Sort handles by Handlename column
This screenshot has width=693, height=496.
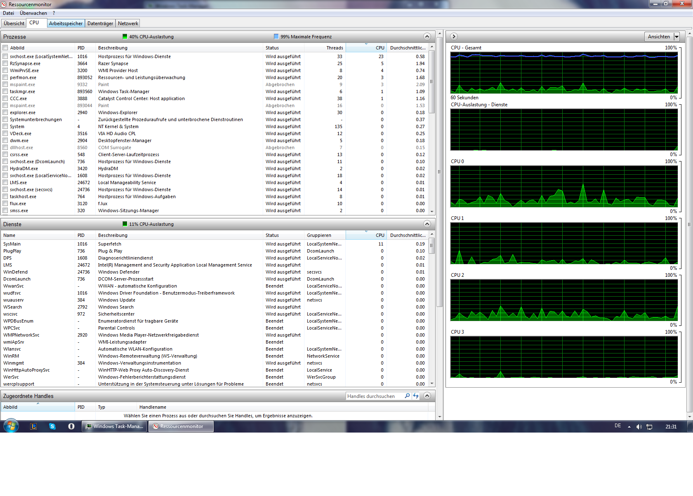283,407
